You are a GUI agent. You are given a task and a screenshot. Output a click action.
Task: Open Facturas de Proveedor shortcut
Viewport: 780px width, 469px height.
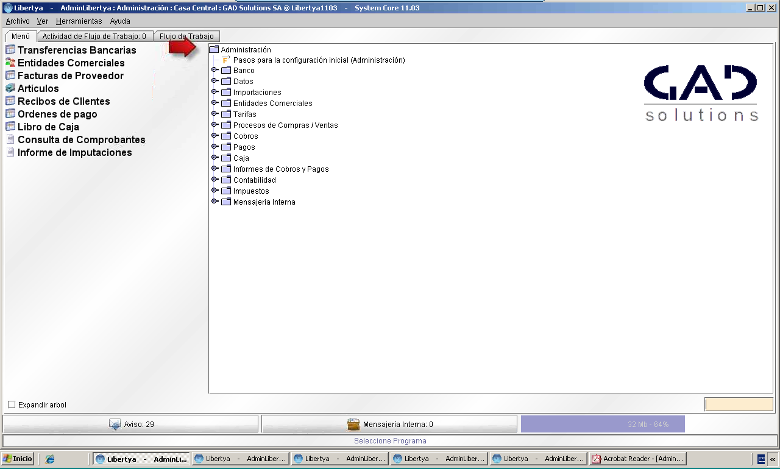71,76
